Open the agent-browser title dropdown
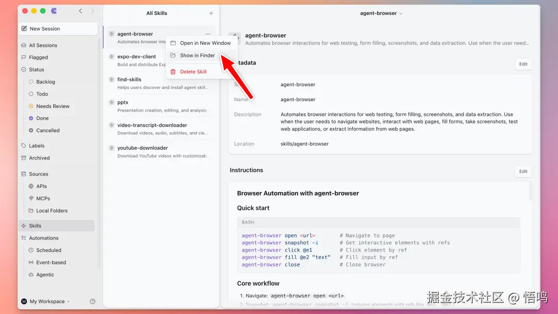This screenshot has width=558, height=314. [x=381, y=13]
